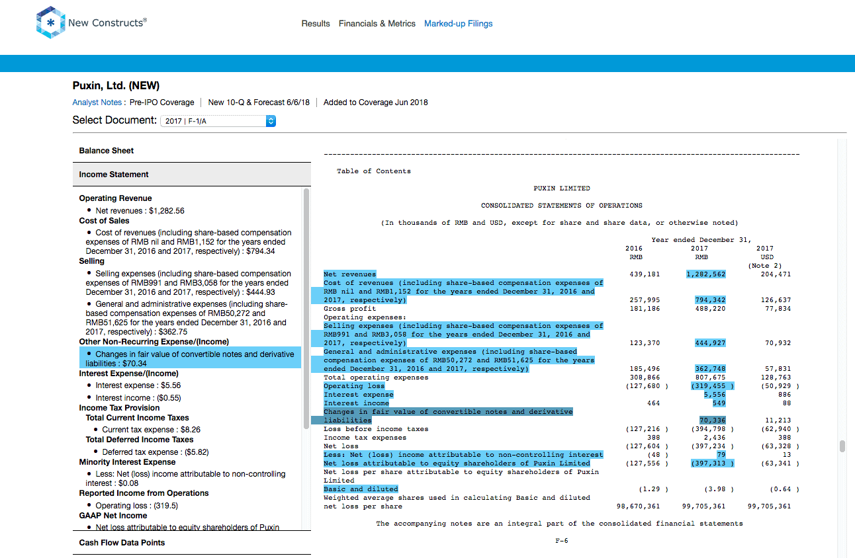Click the Analyst Notes link
855x558 pixels.
(x=97, y=102)
